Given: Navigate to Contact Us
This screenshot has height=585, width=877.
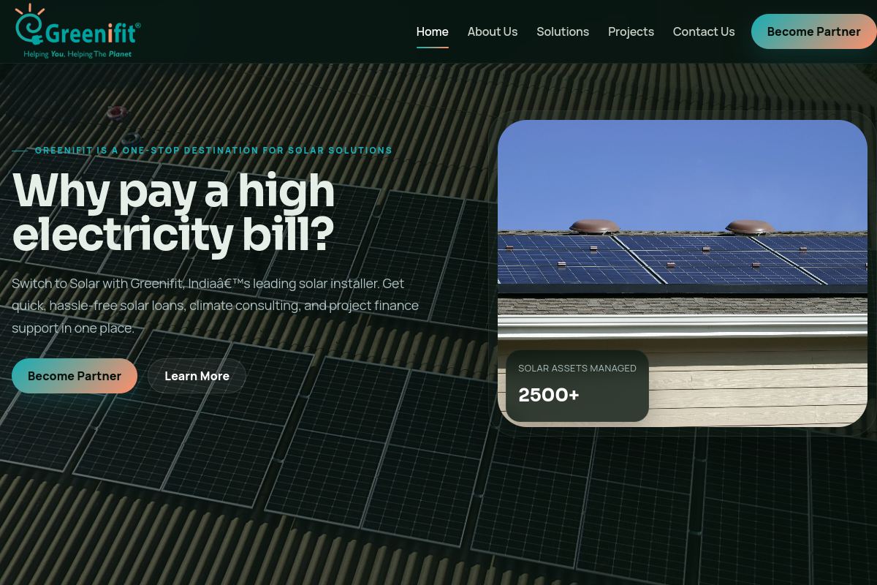Looking at the screenshot, I should (704, 31).
